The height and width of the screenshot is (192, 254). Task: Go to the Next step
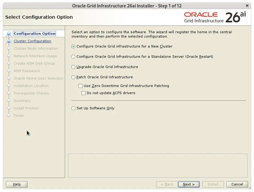point(189,184)
